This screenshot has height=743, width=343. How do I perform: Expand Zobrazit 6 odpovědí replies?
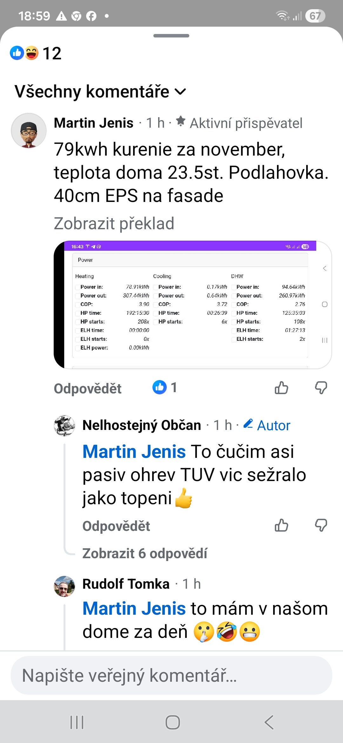pyautogui.click(x=145, y=553)
